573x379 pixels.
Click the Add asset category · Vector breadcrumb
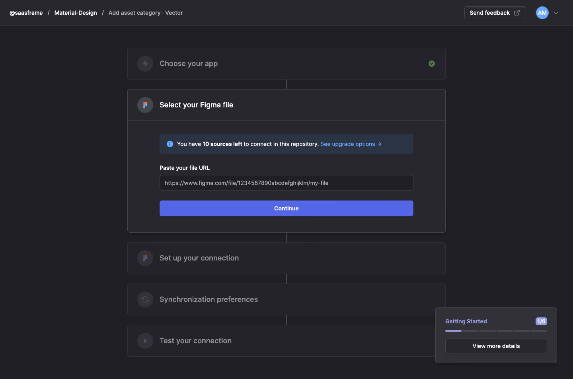(x=146, y=13)
